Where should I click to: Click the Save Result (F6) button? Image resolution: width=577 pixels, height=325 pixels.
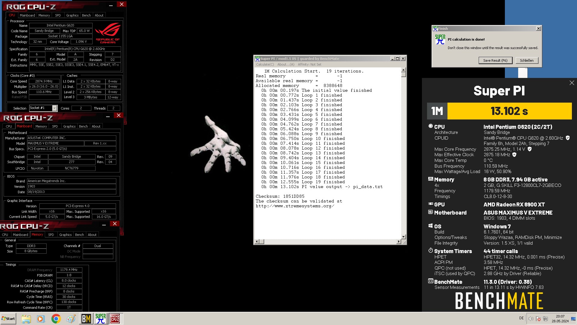(495, 60)
